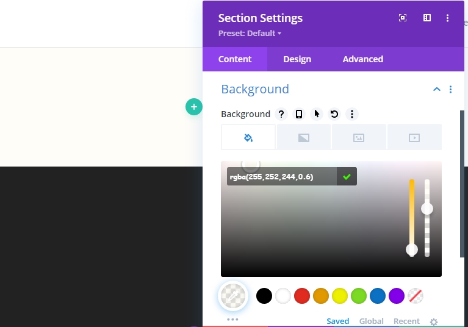468x327 pixels.
Task: Expand color palette three-dots below eyedropper
Action: pyautogui.click(x=232, y=319)
